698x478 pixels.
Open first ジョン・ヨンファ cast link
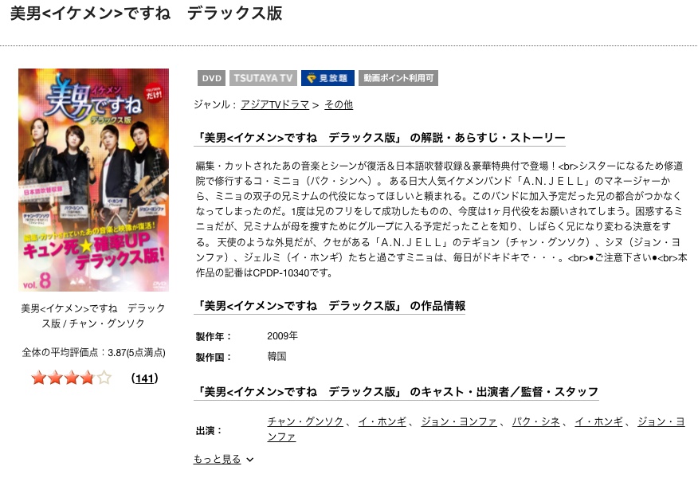tap(459, 421)
